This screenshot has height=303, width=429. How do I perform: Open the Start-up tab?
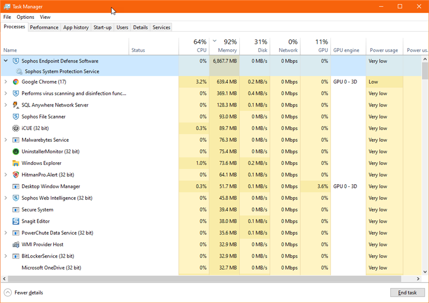click(x=102, y=27)
